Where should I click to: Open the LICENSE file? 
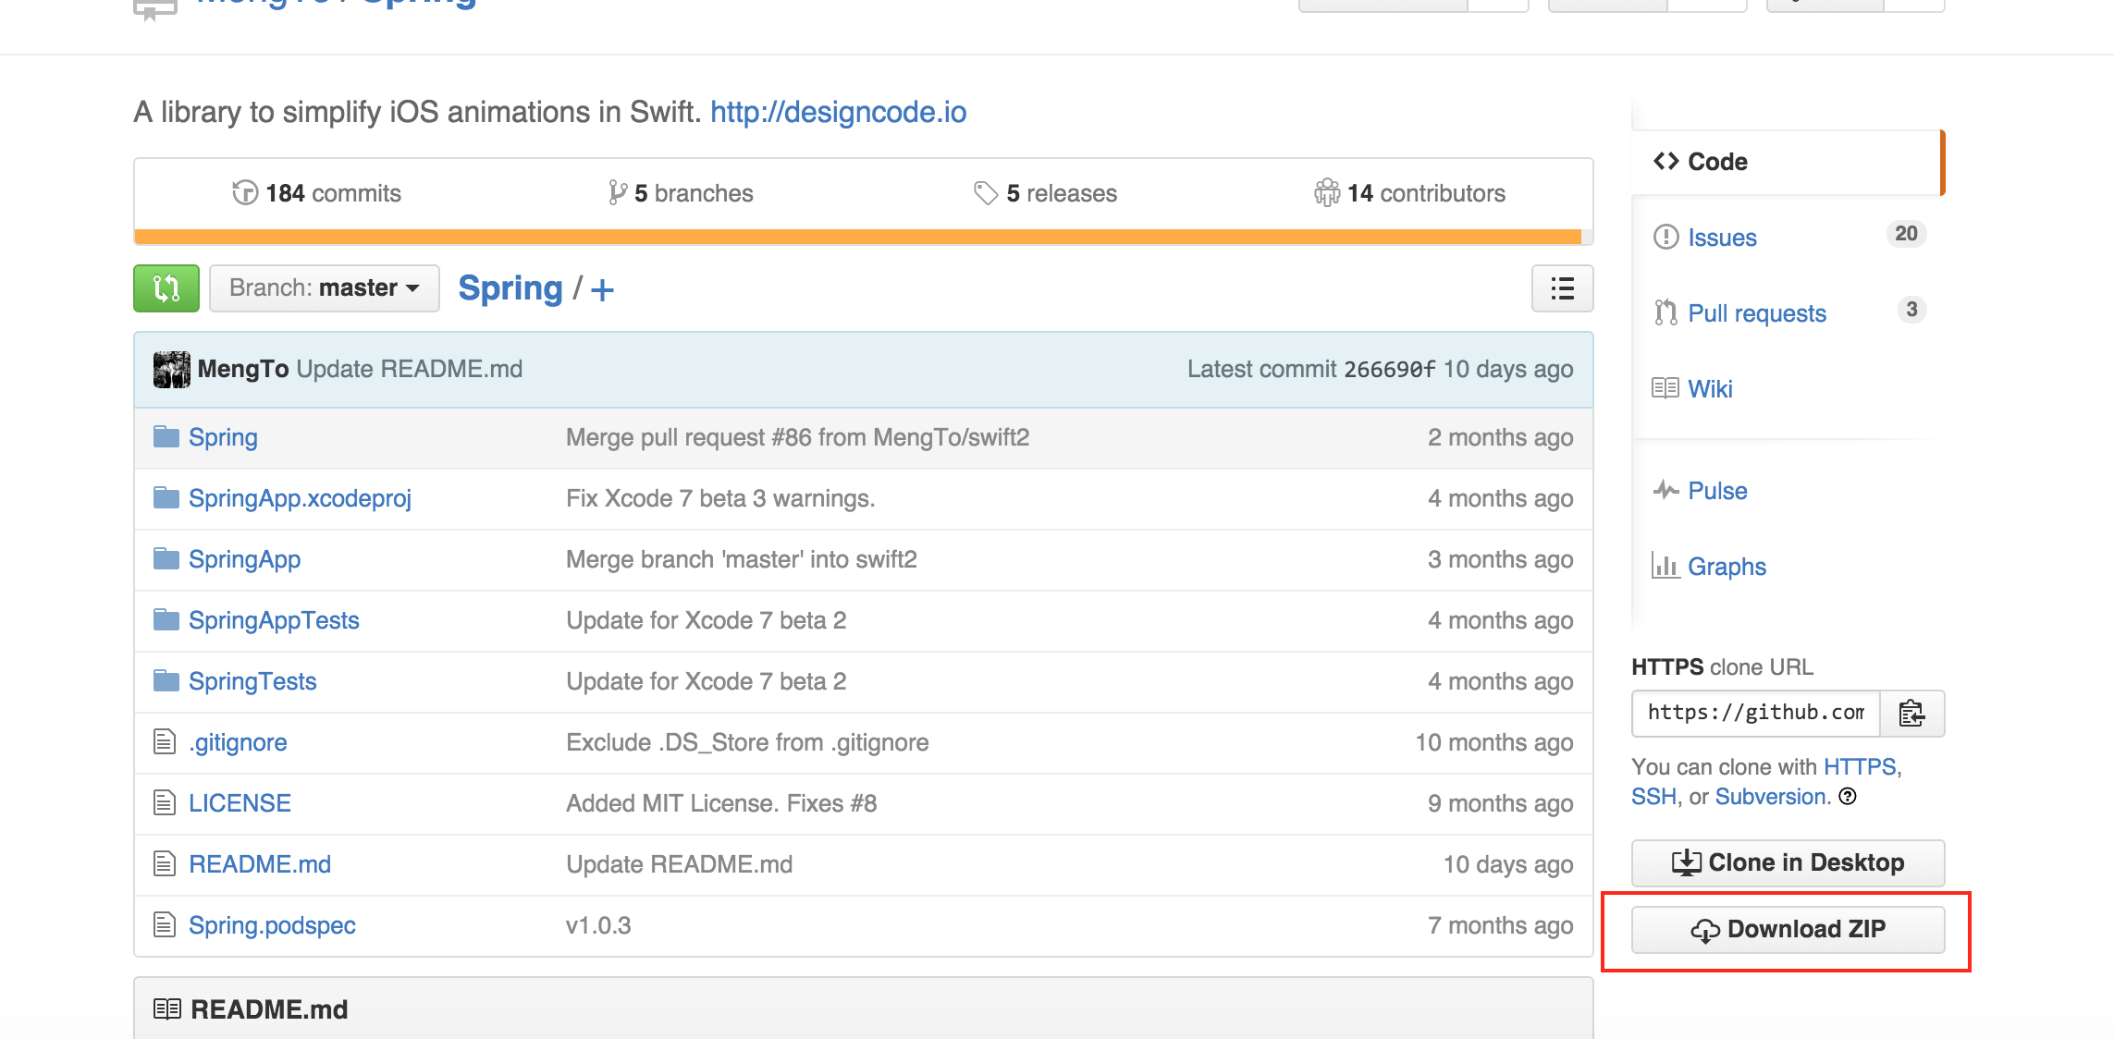240,803
